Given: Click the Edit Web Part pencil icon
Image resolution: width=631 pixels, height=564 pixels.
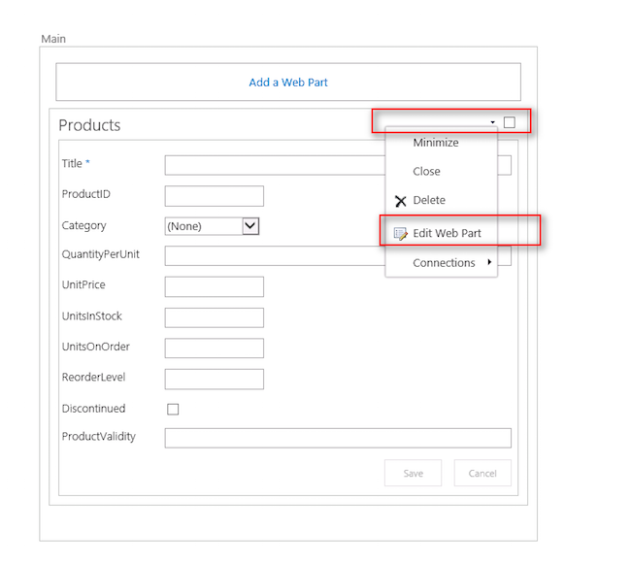Looking at the screenshot, I should tap(399, 234).
